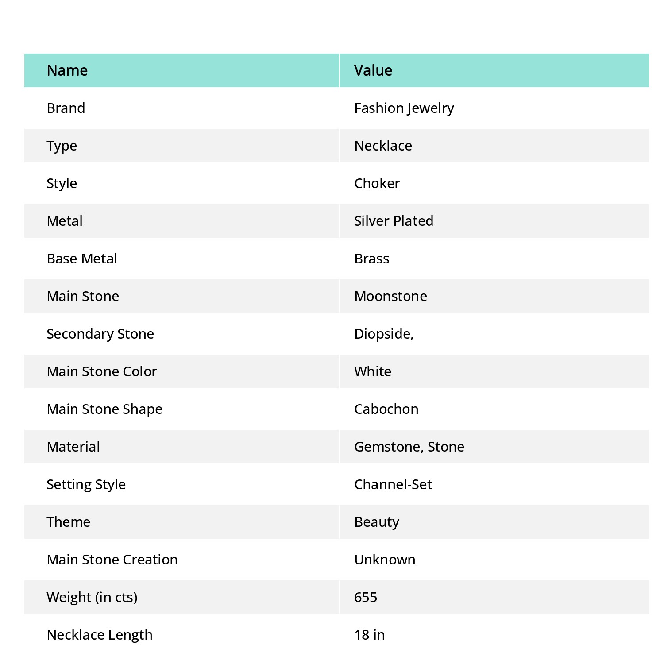Click the Cabochon shape value

pos(386,409)
